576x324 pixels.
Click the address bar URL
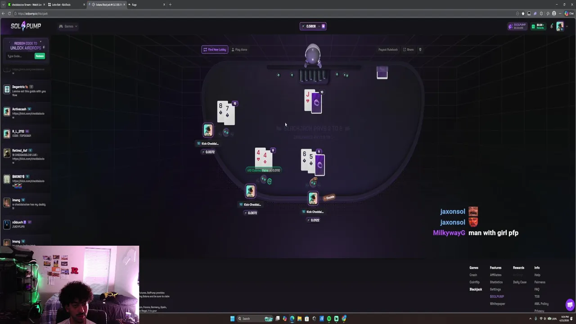coord(33,13)
